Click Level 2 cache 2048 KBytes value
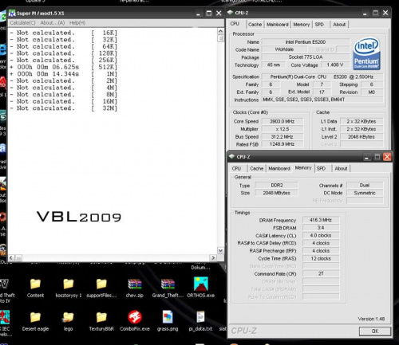The image size is (399, 345). click(x=361, y=137)
